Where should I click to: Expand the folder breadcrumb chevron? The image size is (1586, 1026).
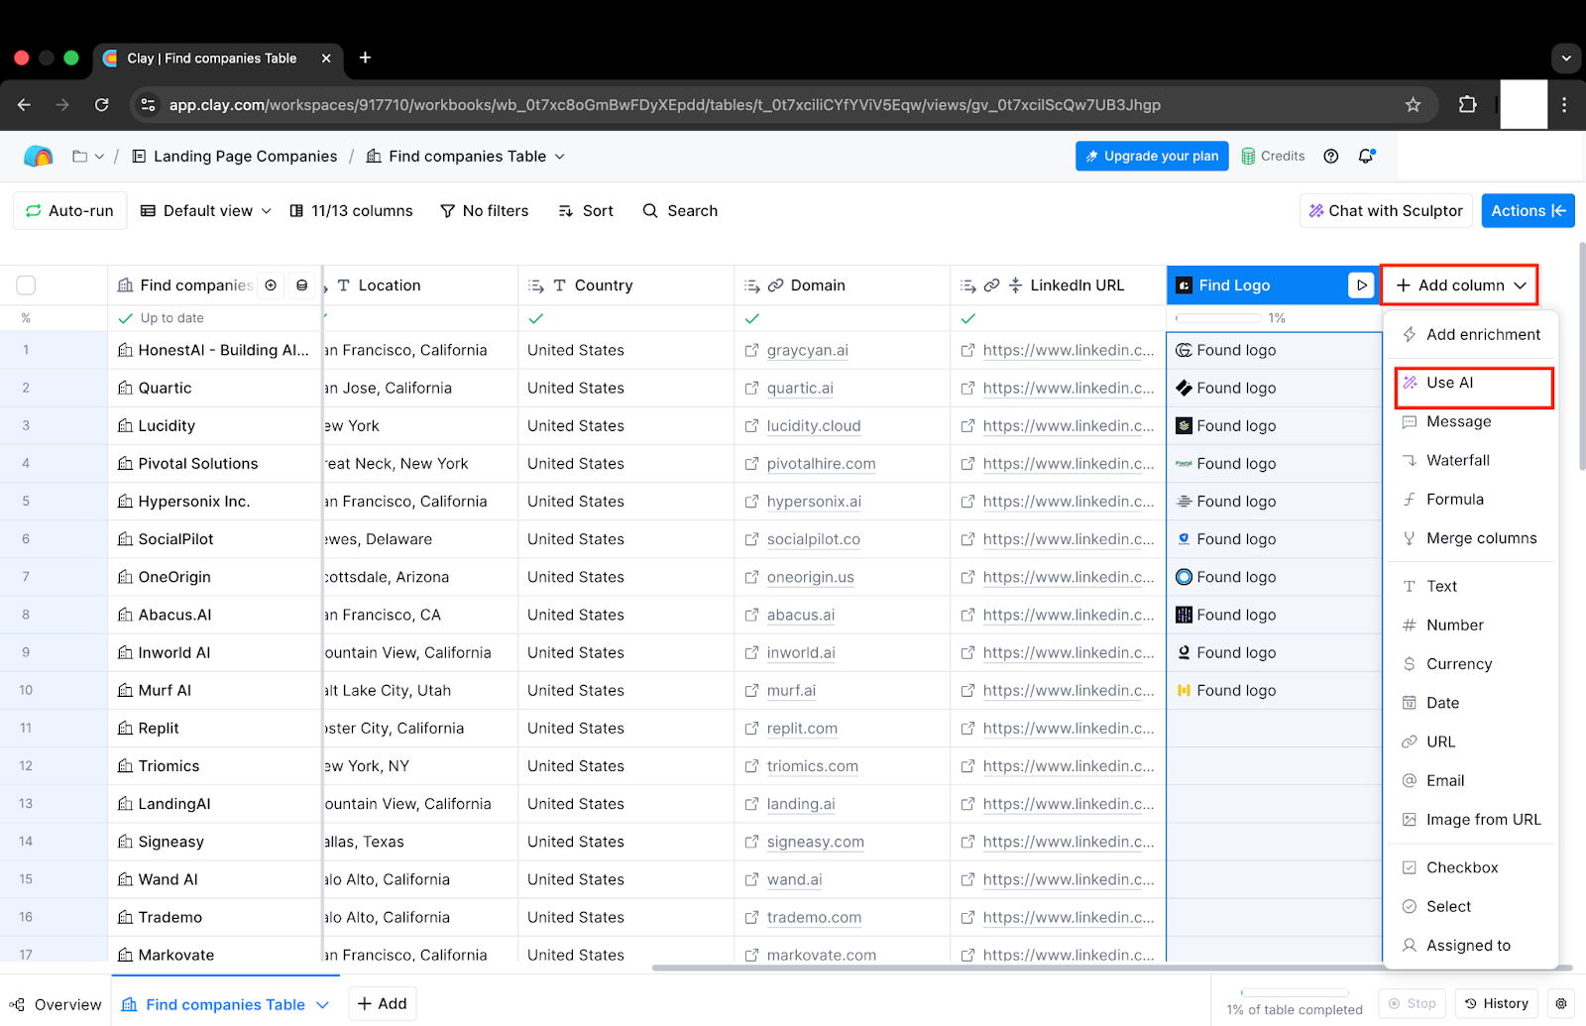tap(99, 157)
